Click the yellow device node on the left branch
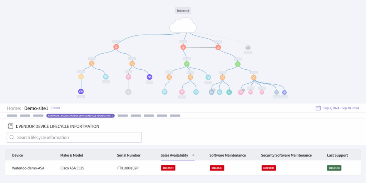 coord(81,76)
